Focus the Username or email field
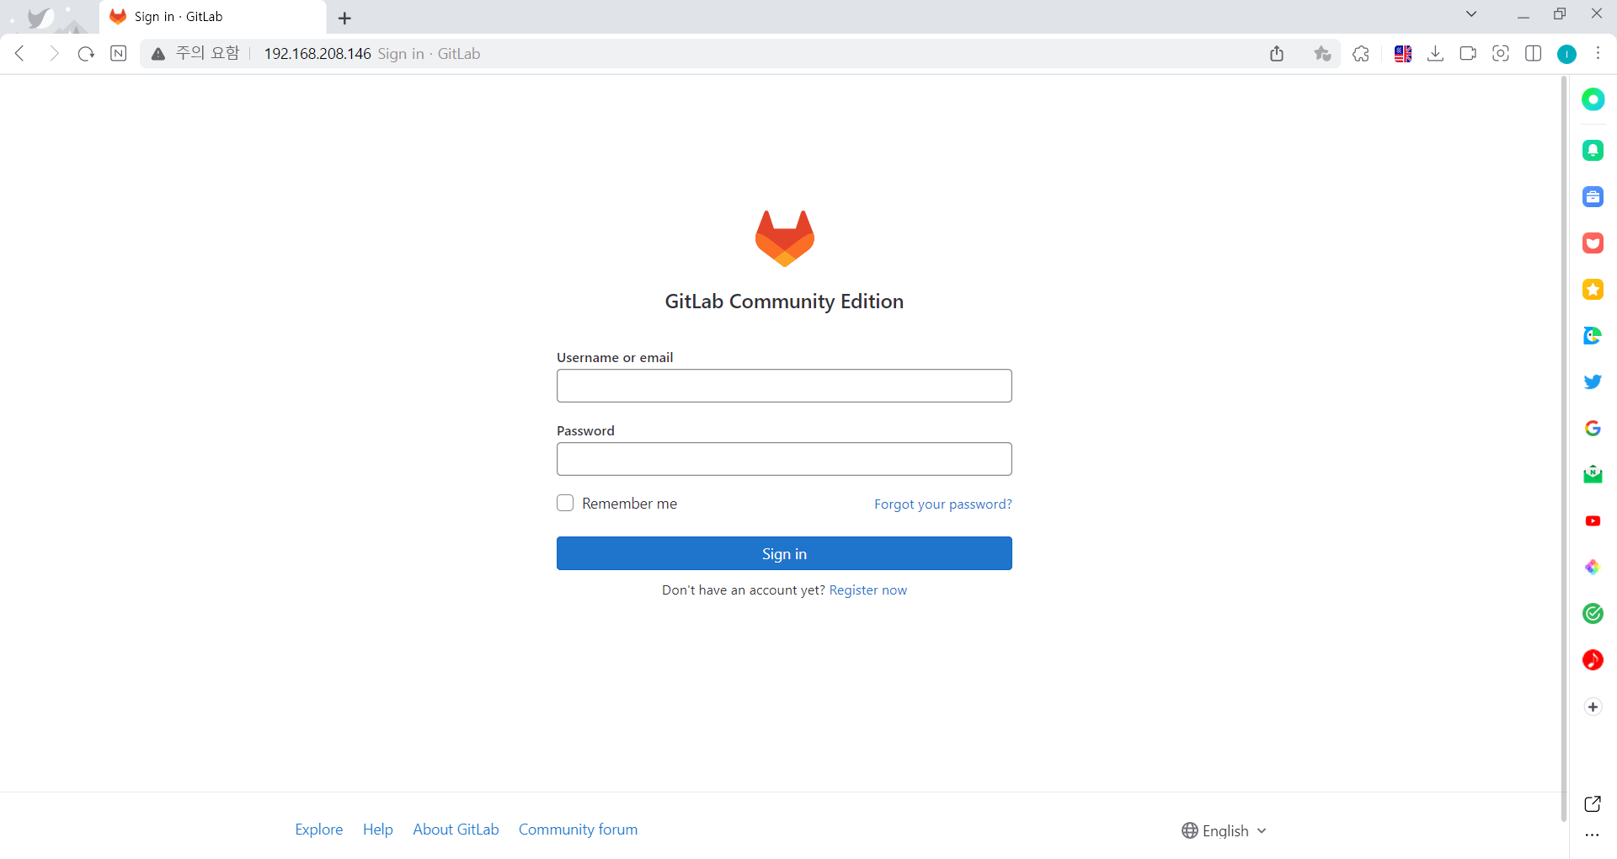 [x=784, y=386]
